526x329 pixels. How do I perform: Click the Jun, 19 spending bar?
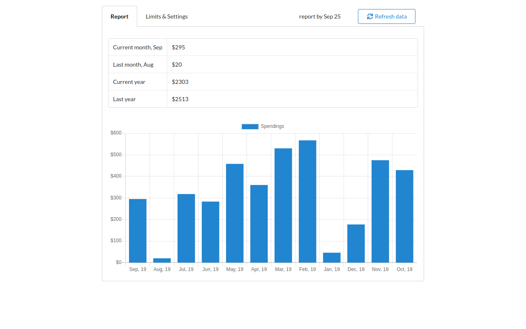pyautogui.click(x=210, y=232)
